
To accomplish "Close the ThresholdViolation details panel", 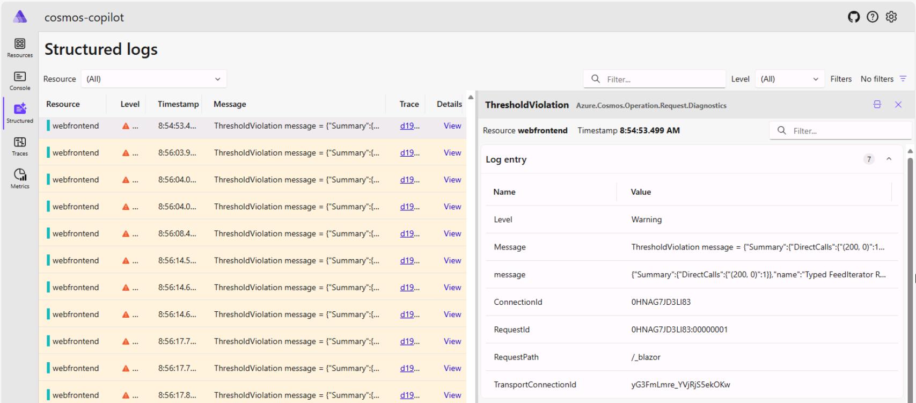I will (x=898, y=105).
